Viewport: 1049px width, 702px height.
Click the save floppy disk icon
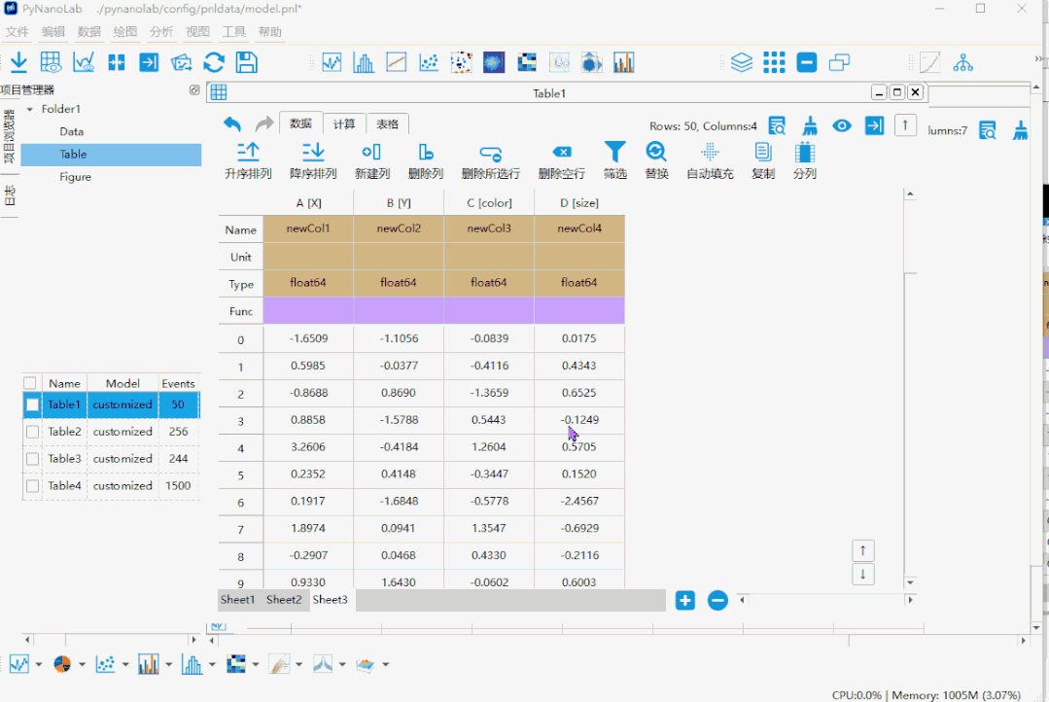coord(247,62)
